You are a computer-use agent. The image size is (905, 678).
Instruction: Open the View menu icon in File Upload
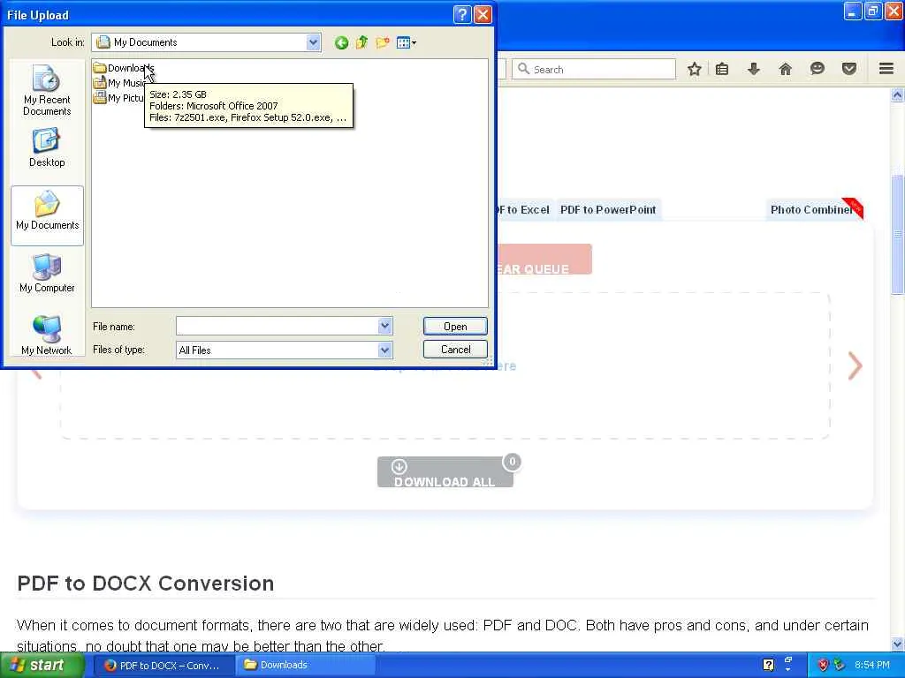click(x=407, y=42)
